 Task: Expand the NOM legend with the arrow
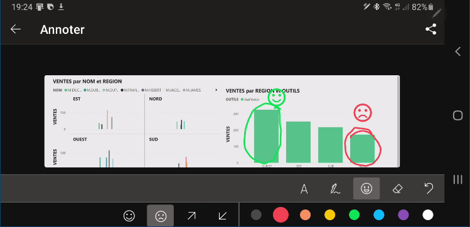216,90
